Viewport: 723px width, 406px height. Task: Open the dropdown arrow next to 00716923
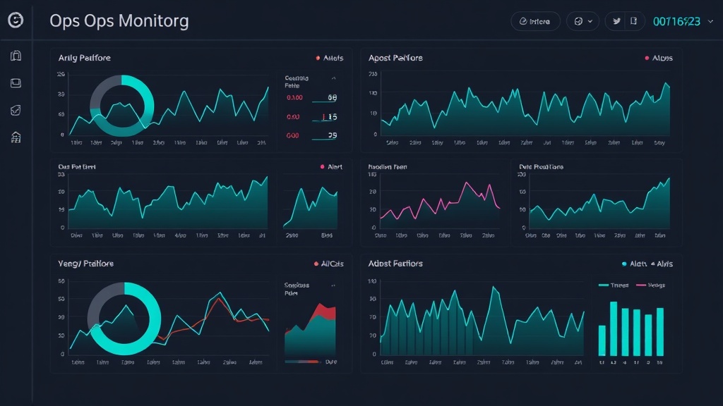tap(710, 21)
